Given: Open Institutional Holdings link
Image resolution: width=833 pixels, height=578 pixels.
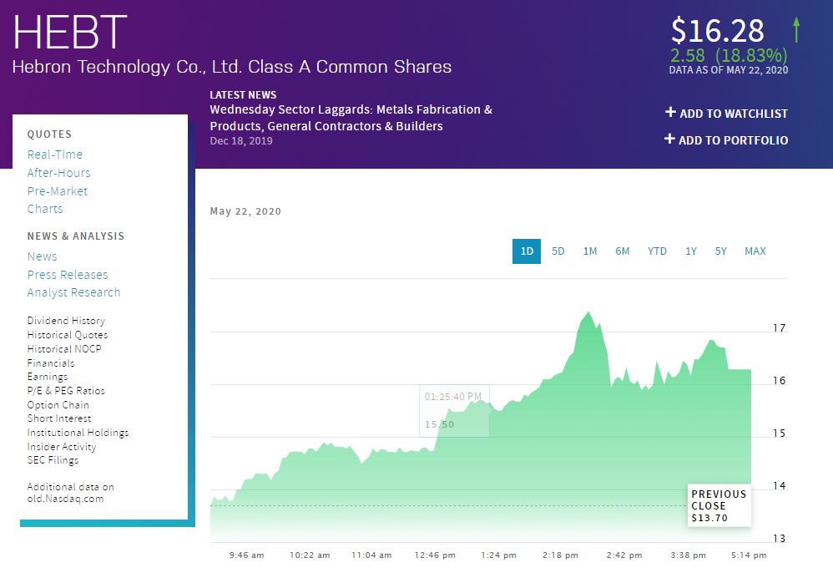Looking at the screenshot, I should tap(78, 433).
